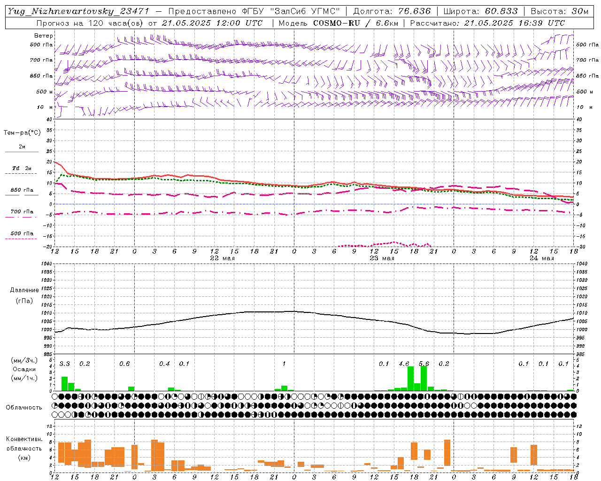
Task: Click the 3.3 precipitation total value
Action: click(65, 364)
